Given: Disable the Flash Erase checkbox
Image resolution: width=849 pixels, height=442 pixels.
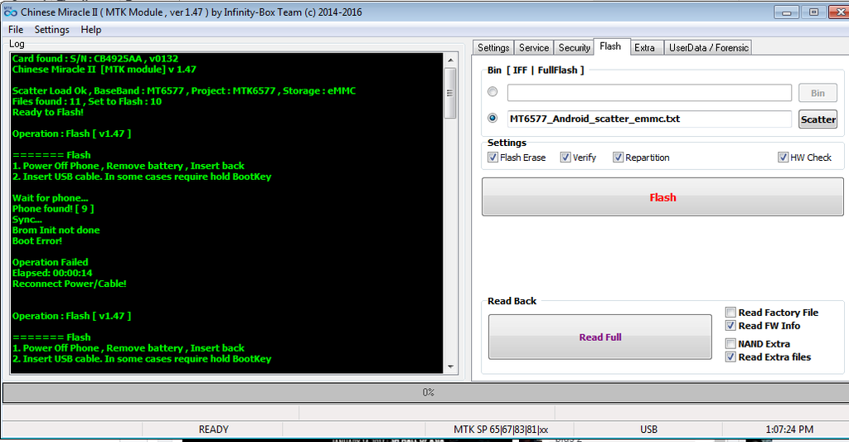Looking at the screenshot, I should tap(493, 158).
